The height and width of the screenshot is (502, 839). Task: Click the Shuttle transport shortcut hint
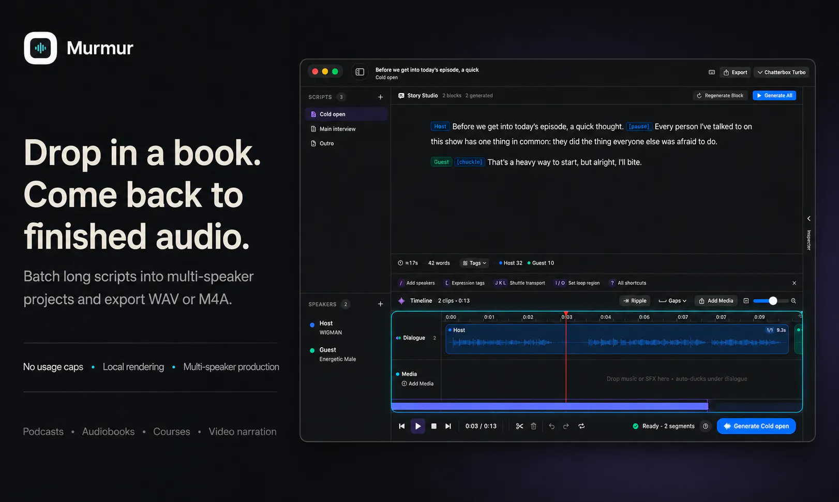519,283
